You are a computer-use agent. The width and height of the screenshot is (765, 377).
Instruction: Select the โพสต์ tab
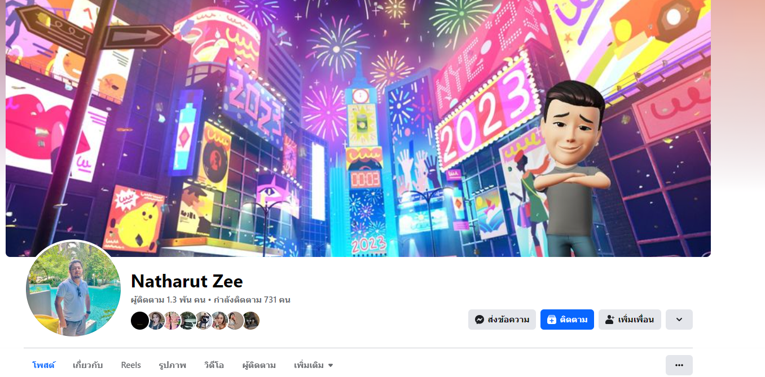pyautogui.click(x=43, y=365)
